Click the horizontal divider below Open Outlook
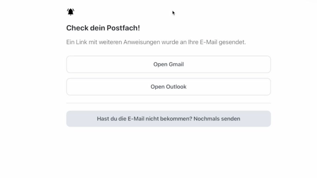This screenshot has height=178, width=317. 168,103
